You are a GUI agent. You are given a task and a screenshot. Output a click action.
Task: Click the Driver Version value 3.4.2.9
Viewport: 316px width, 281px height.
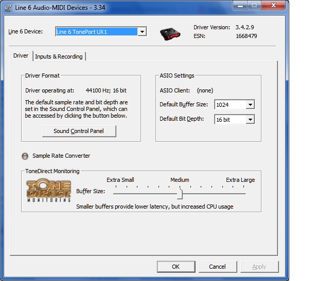tap(244, 27)
